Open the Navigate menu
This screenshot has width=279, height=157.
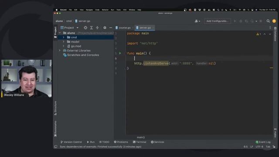(x=89, y=10)
